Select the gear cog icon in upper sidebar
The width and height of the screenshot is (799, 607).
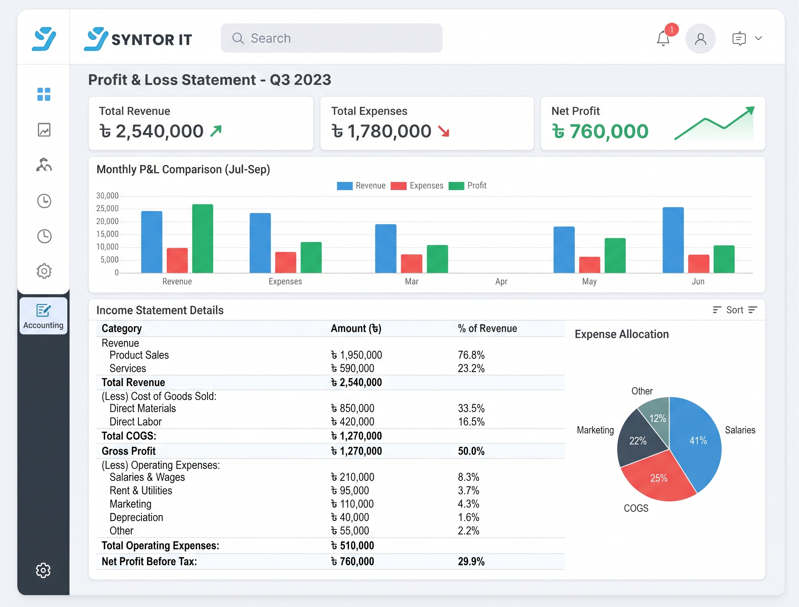coord(44,271)
